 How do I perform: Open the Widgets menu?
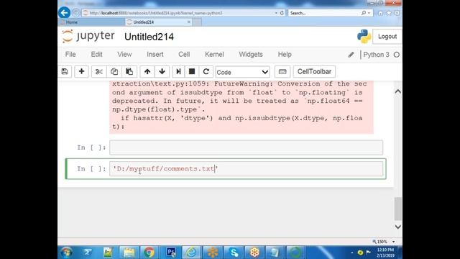point(251,55)
